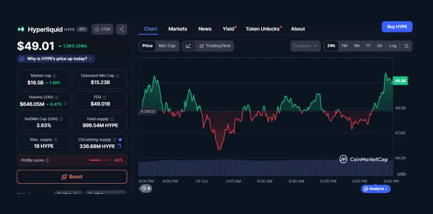433x214 pixels.
Task: Open the Markets tab
Action: tap(178, 29)
